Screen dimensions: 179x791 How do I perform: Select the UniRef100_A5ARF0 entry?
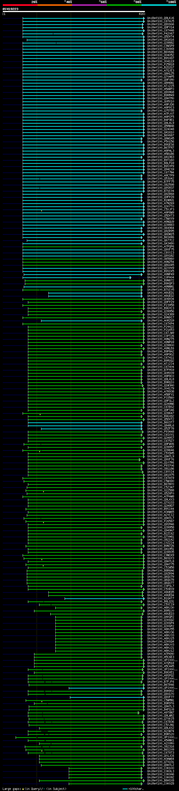161,89
